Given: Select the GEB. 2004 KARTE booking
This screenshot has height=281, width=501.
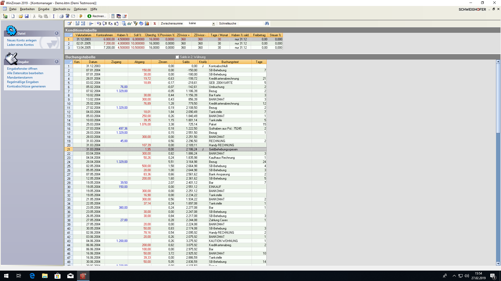Looking at the screenshot, I should pyautogui.click(x=221, y=83).
